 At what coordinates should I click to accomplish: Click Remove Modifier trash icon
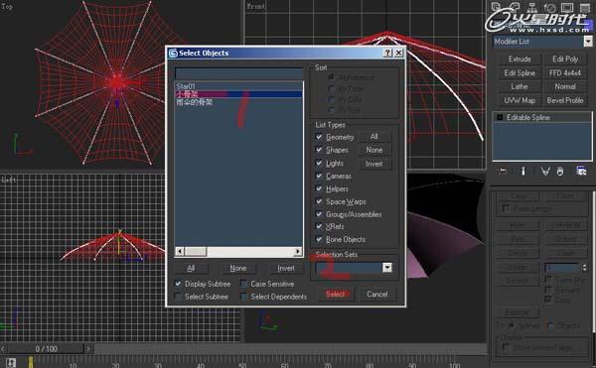tap(560, 172)
